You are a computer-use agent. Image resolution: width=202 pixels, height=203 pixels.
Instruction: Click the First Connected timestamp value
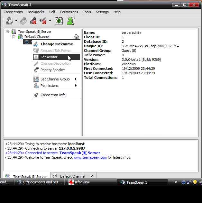pos(138,69)
